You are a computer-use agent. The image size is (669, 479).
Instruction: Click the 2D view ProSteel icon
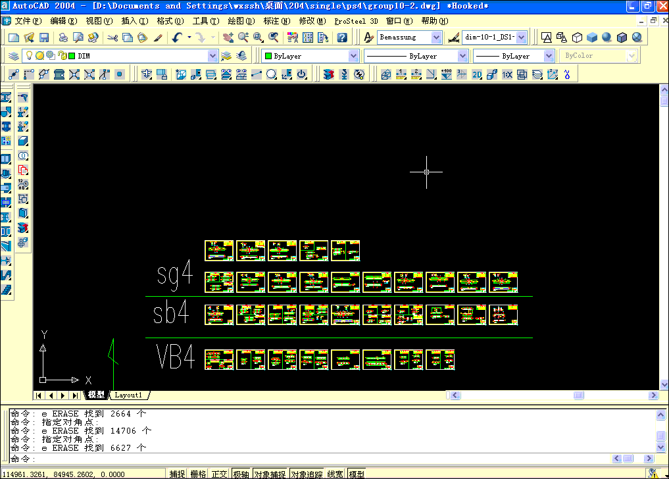(476, 75)
